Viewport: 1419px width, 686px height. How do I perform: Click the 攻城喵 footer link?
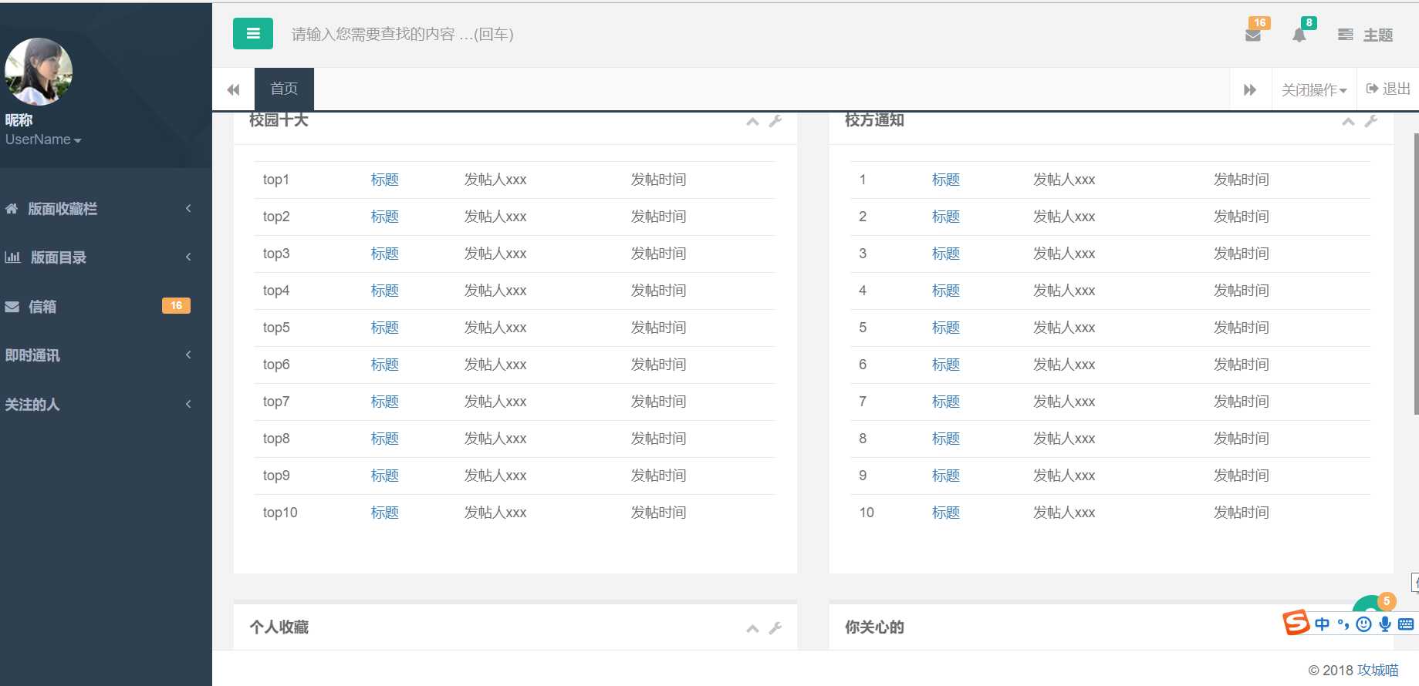(x=1378, y=670)
